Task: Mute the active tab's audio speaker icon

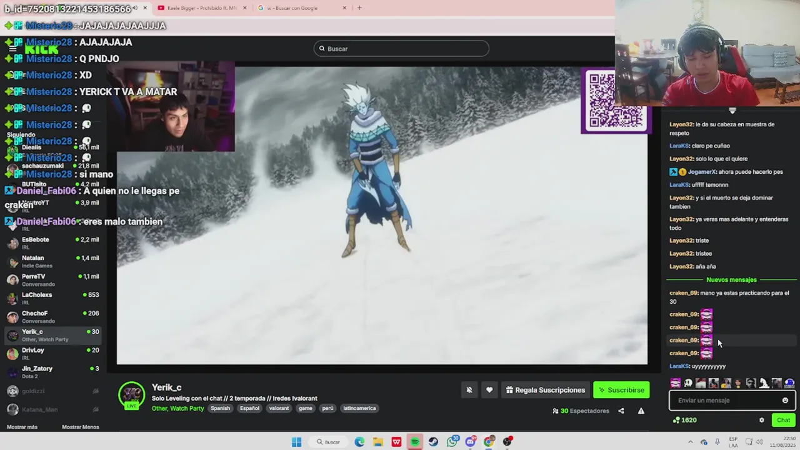Action: pyautogui.click(x=135, y=8)
